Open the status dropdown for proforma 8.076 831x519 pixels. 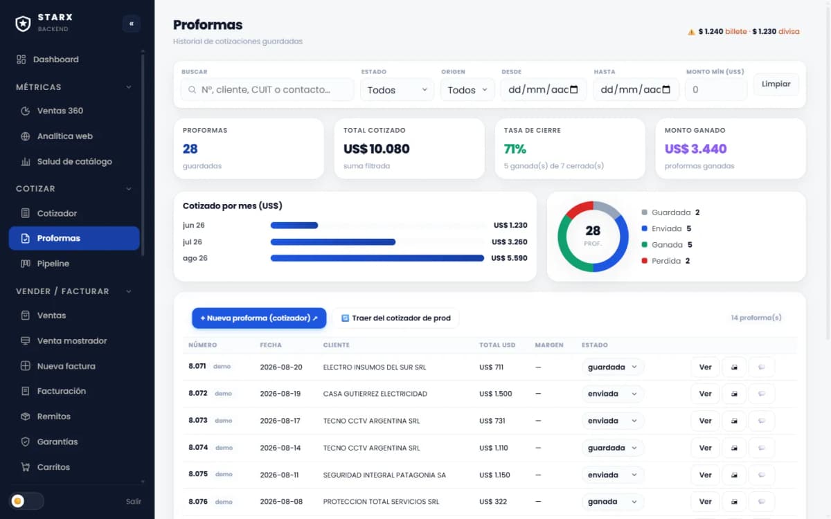pyautogui.click(x=613, y=502)
